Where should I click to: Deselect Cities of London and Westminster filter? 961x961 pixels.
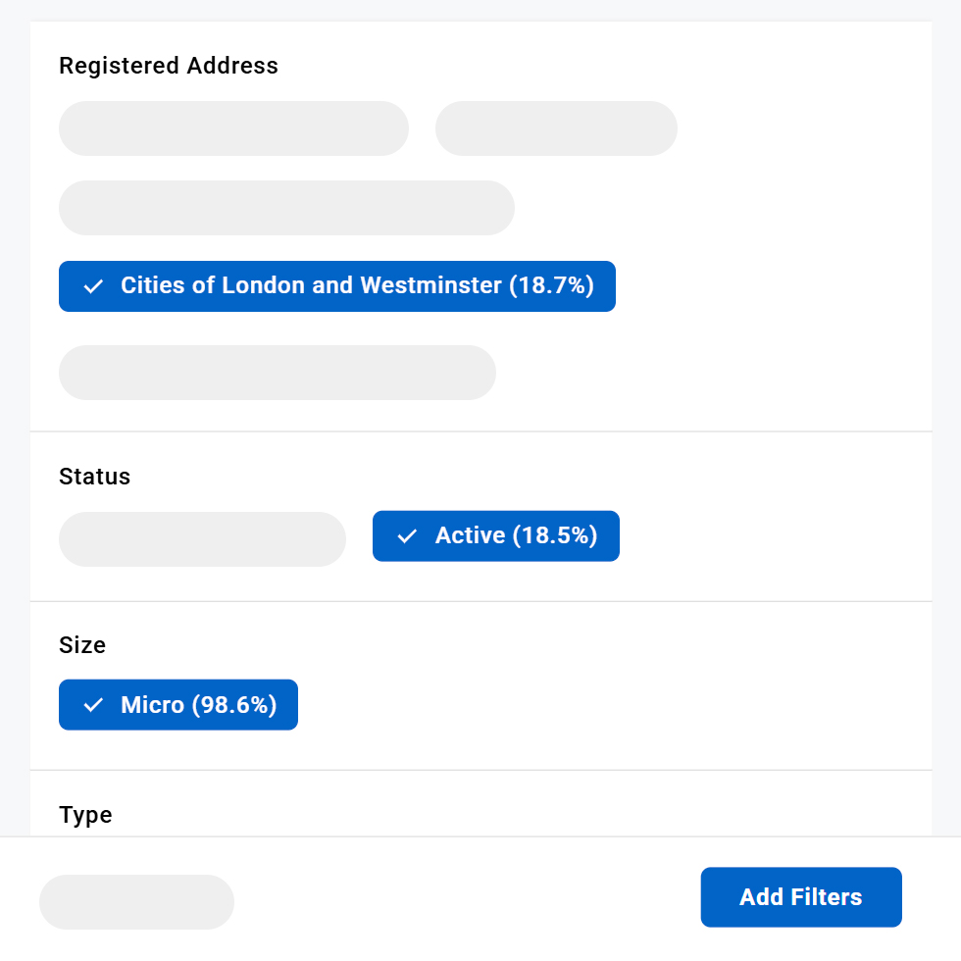click(336, 286)
